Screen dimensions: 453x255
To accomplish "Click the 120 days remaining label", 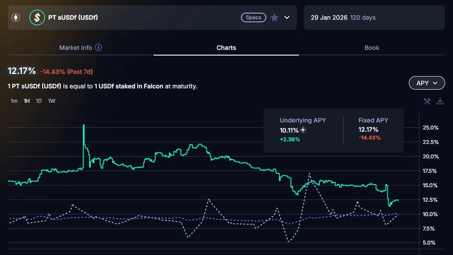I will tap(363, 17).
